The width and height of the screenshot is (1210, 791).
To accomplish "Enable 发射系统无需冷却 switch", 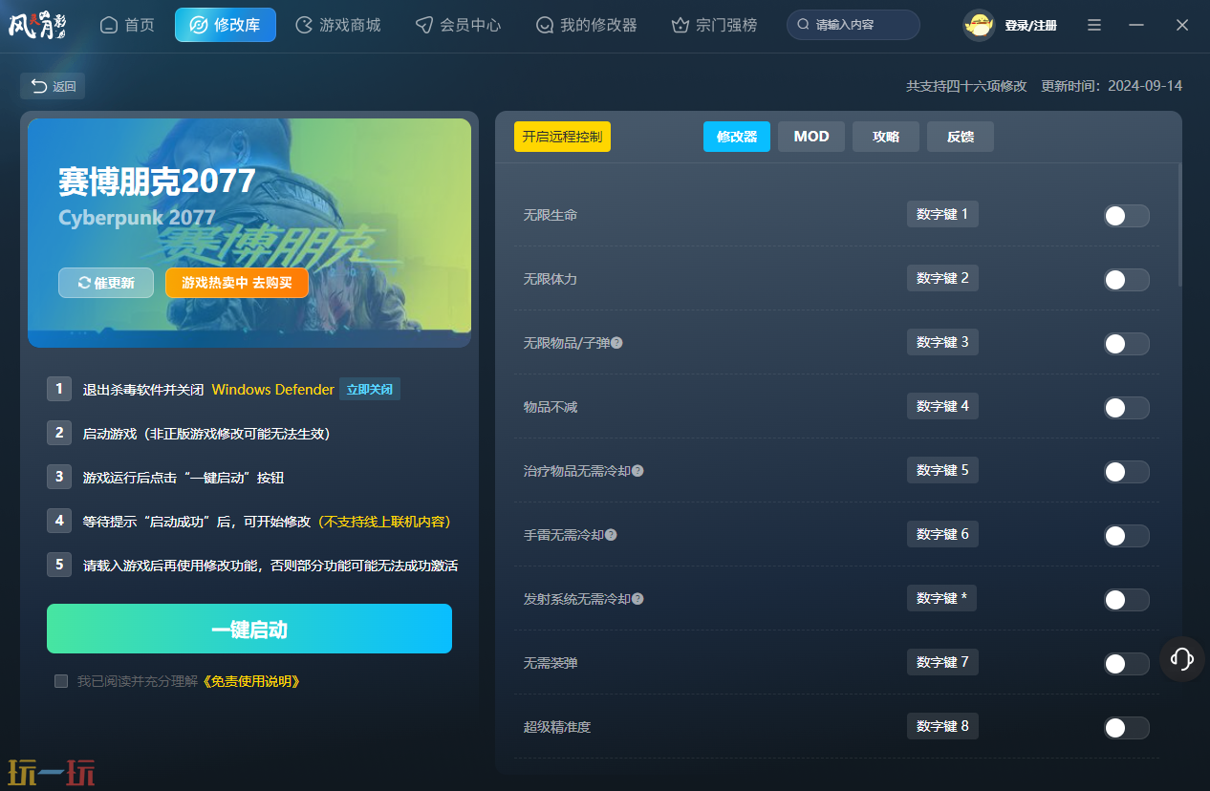I will [x=1126, y=600].
